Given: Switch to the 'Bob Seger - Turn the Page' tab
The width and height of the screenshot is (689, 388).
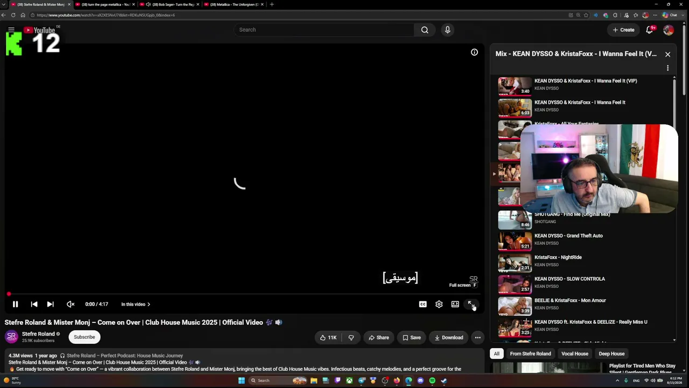Looking at the screenshot, I should 170,4.
